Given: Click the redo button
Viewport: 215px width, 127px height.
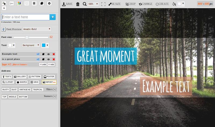Looking at the screenshot, I should 51,64.
